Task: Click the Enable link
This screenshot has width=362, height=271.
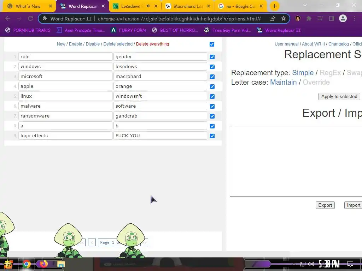Action: [x=76, y=44]
